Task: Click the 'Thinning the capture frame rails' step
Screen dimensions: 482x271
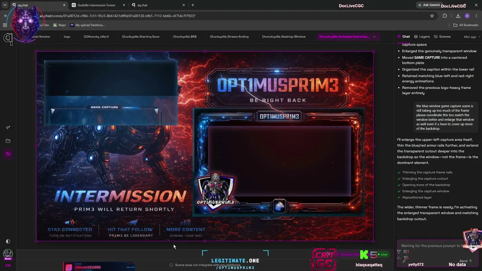Action: tap(427, 172)
